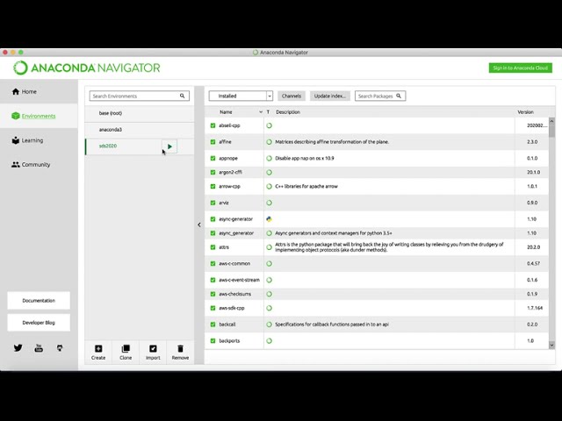Click the Description column header
This screenshot has height=421, width=562.
point(288,112)
